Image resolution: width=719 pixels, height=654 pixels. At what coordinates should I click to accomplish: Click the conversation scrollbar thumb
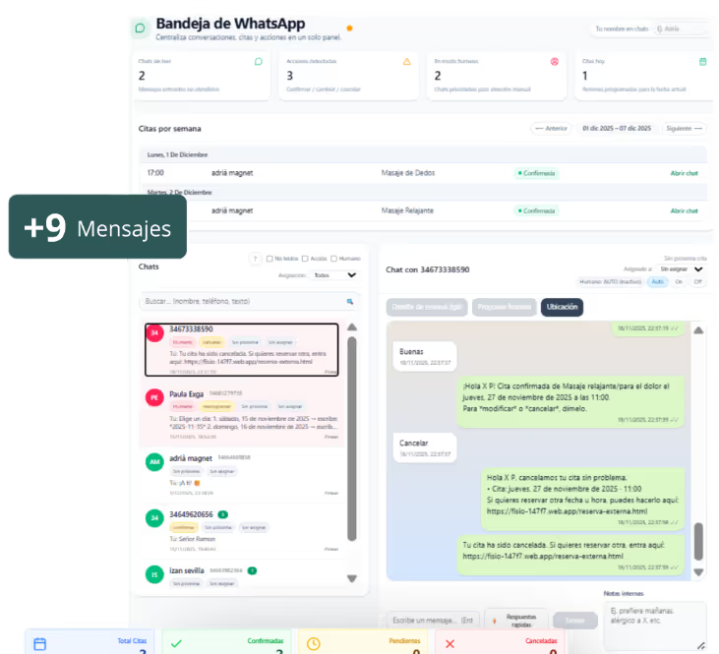[698, 542]
